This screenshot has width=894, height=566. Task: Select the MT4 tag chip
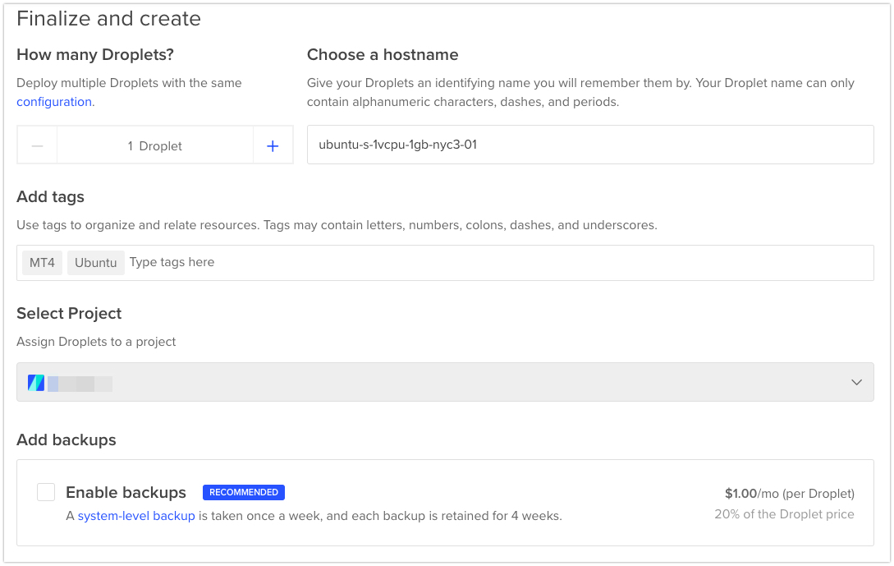pos(42,263)
